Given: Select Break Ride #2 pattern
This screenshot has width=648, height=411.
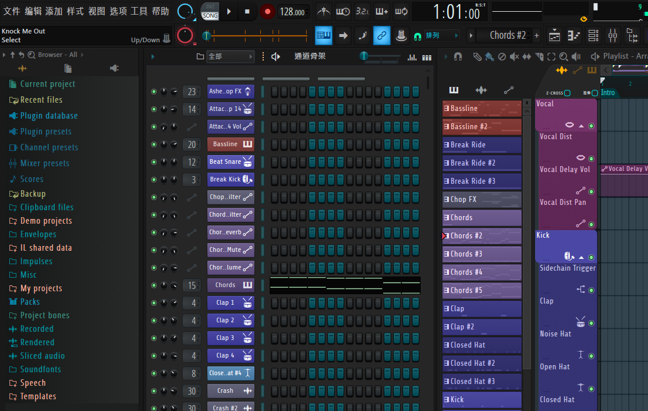Looking at the screenshot, I should click(482, 163).
